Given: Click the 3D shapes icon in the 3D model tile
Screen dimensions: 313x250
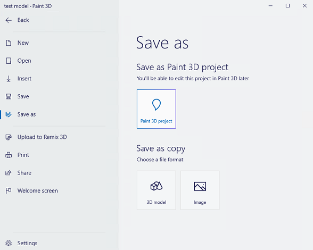Looking at the screenshot, I should (x=156, y=186).
